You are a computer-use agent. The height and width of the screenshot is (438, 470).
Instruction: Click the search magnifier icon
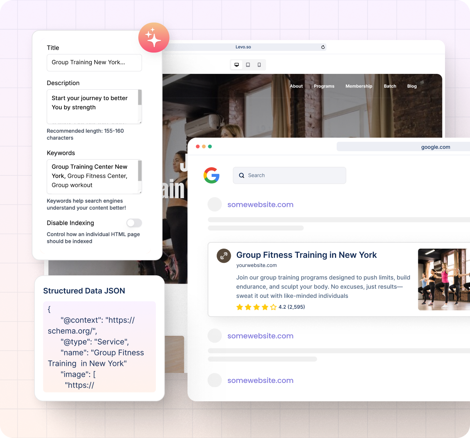(x=242, y=176)
